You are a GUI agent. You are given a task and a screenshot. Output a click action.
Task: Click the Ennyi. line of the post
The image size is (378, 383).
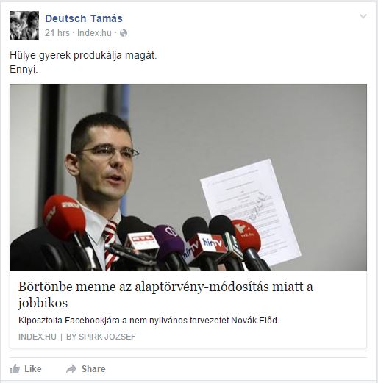pyautogui.click(x=24, y=70)
